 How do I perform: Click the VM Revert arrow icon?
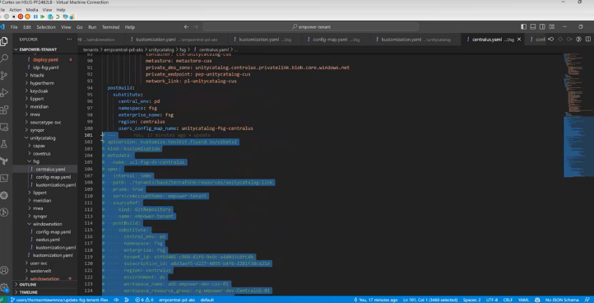[x=58, y=16]
